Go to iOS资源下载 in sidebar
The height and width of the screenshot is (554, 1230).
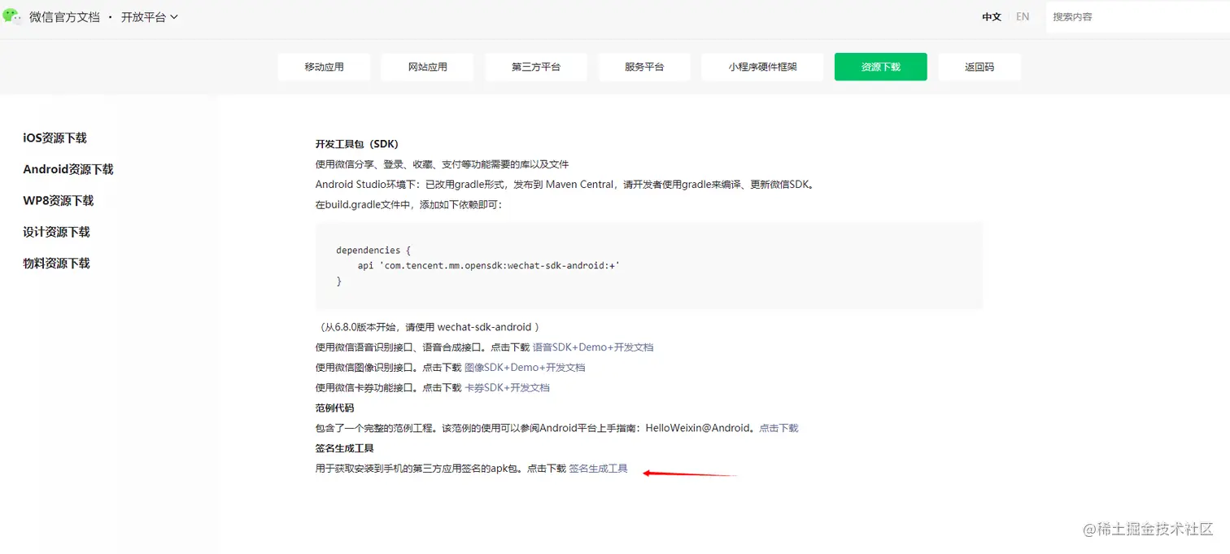[x=55, y=138]
